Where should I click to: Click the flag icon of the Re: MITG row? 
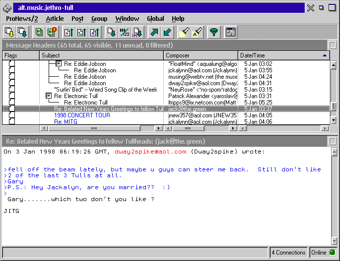click(x=12, y=121)
